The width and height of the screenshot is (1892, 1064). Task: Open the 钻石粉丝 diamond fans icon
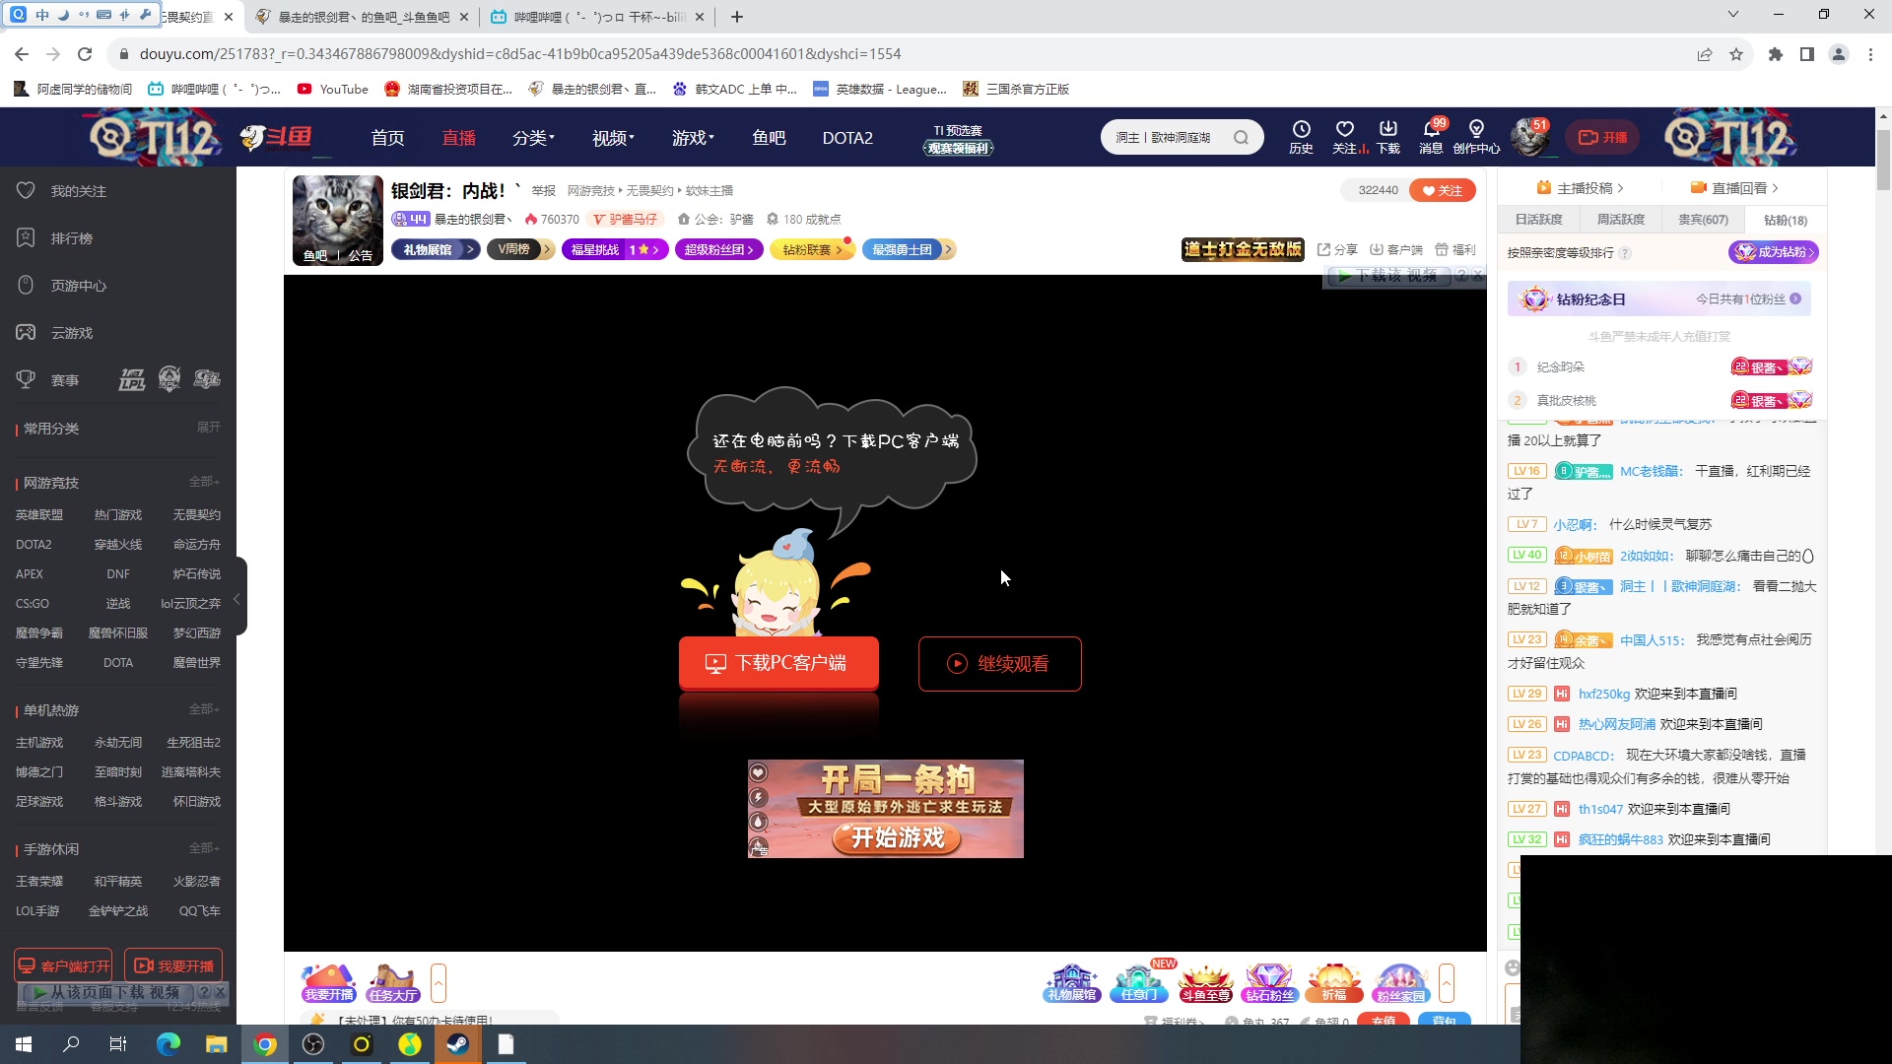[1270, 982]
